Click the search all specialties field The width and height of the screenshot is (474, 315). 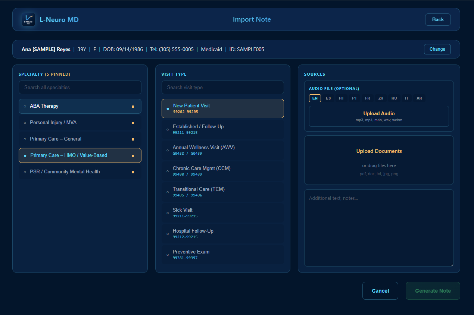point(80,87)
